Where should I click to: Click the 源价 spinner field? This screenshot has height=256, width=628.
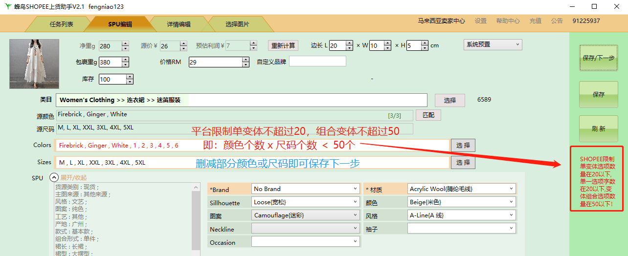[173, 46]
